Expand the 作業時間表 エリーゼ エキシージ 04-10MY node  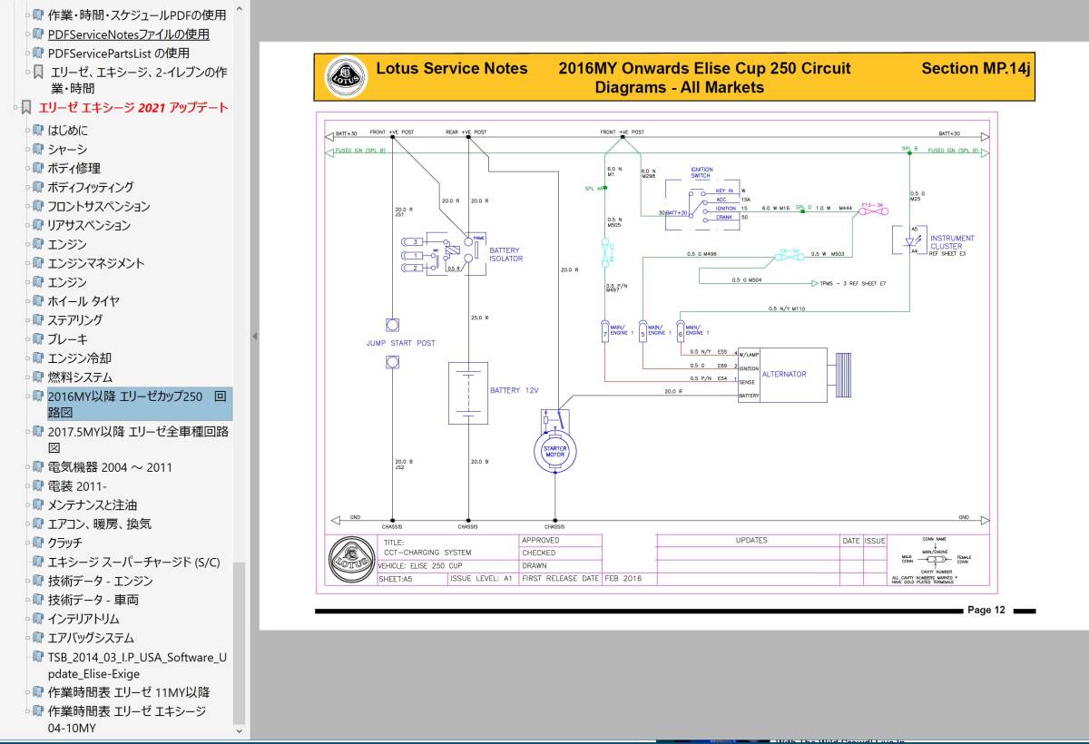pos(27,711)
